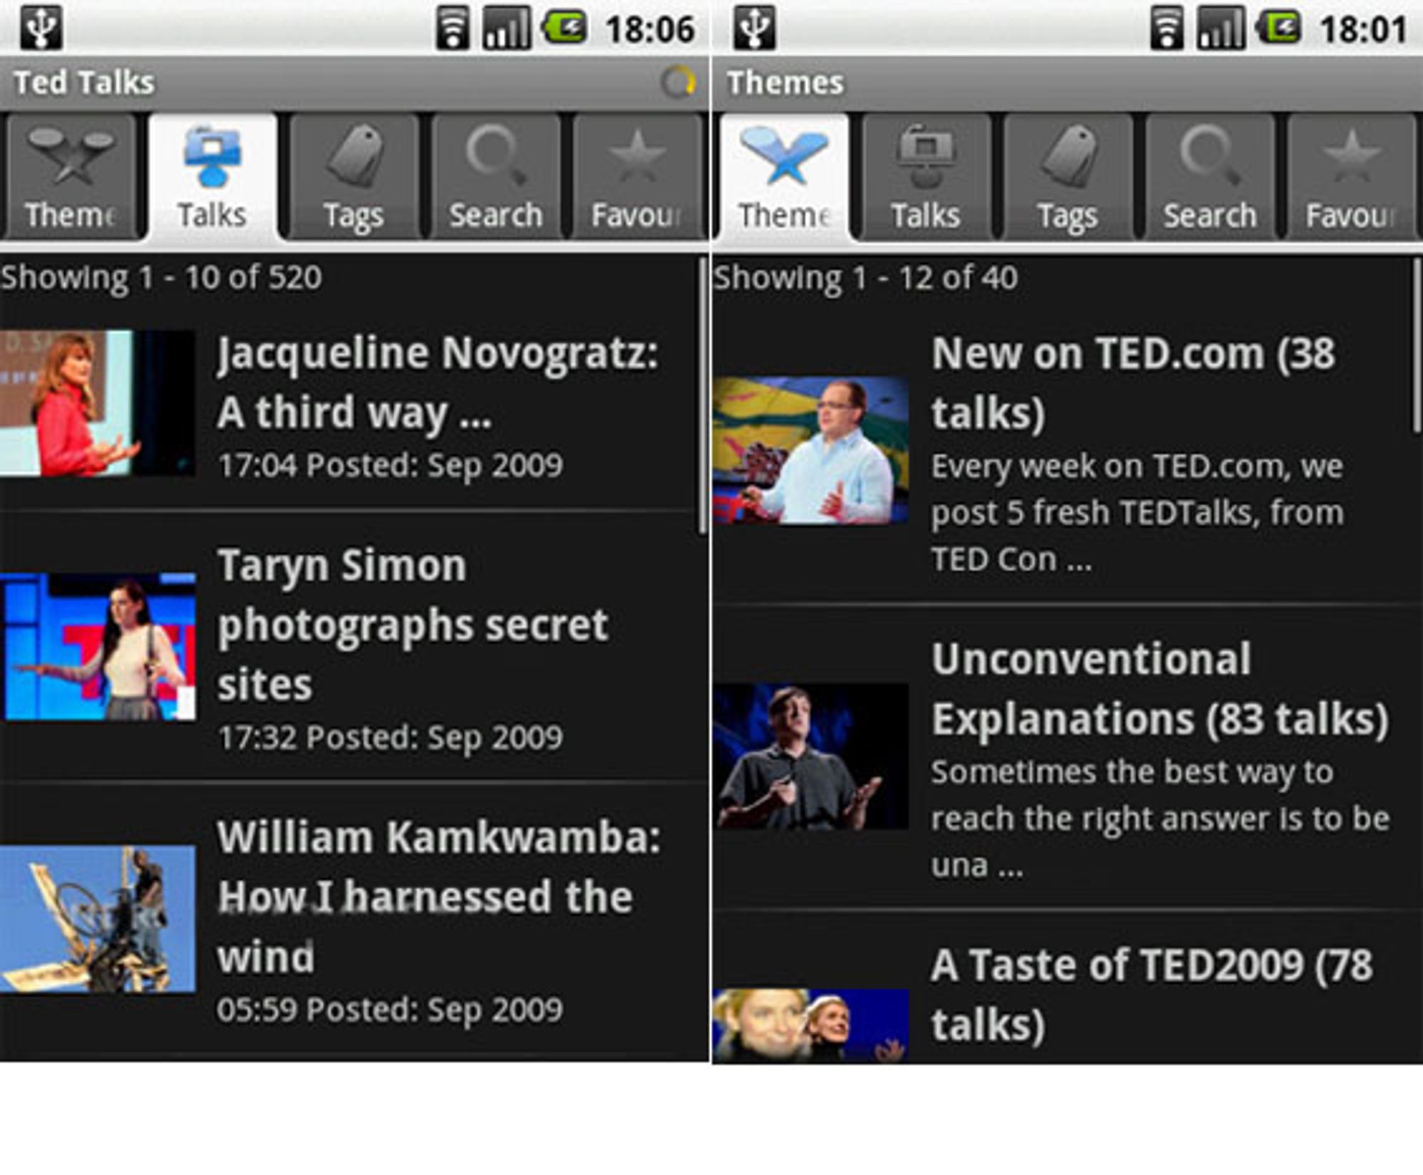This screenshot has width=1423, height=1175.
Task: Open 'A Taste of TED2009 (78 talks)' theme
Action: point(1152,994)
